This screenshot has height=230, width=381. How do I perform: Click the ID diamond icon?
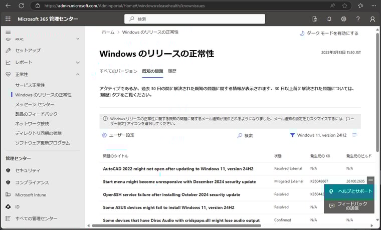8,206
